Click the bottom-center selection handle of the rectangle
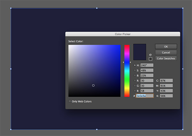192x136 pixels. 97,129
